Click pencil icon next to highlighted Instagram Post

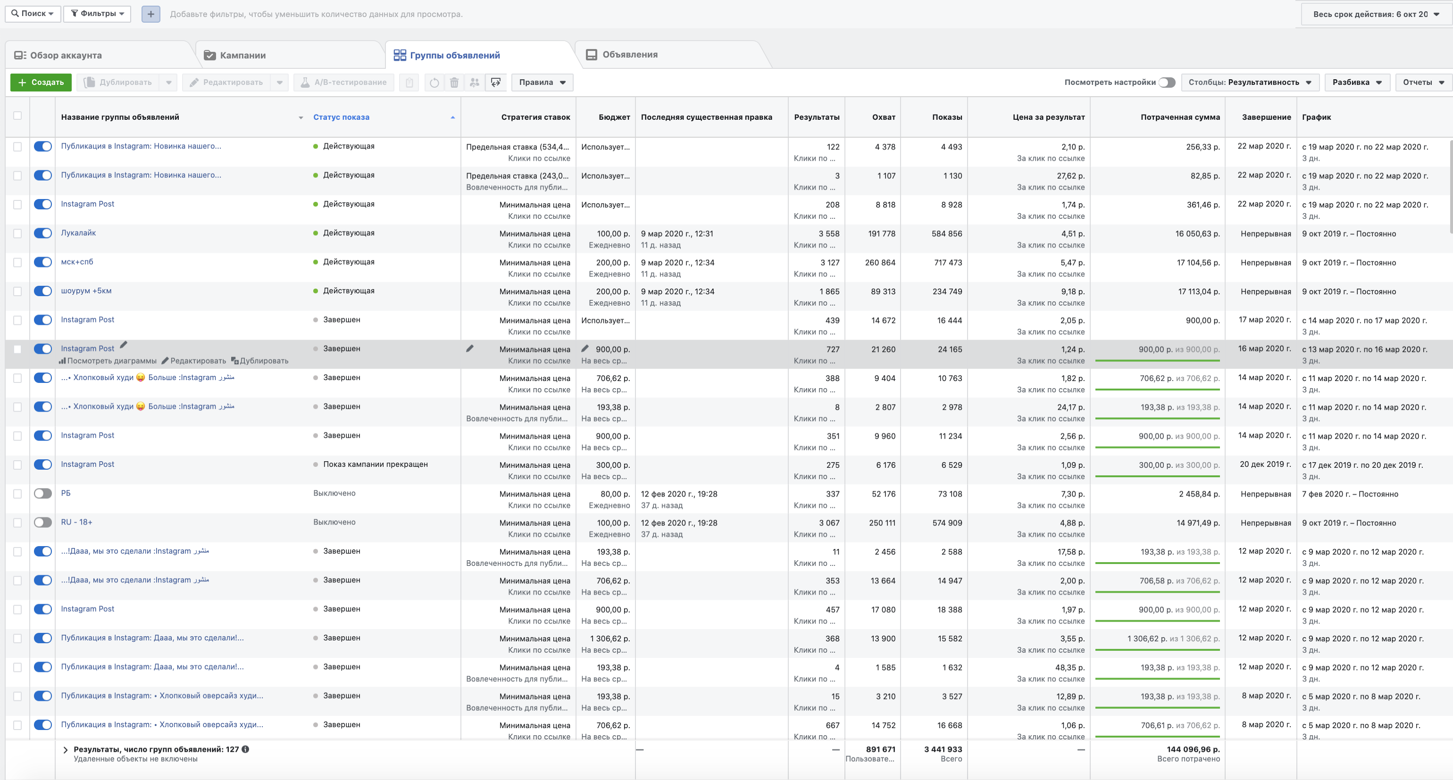coord(124,345)
